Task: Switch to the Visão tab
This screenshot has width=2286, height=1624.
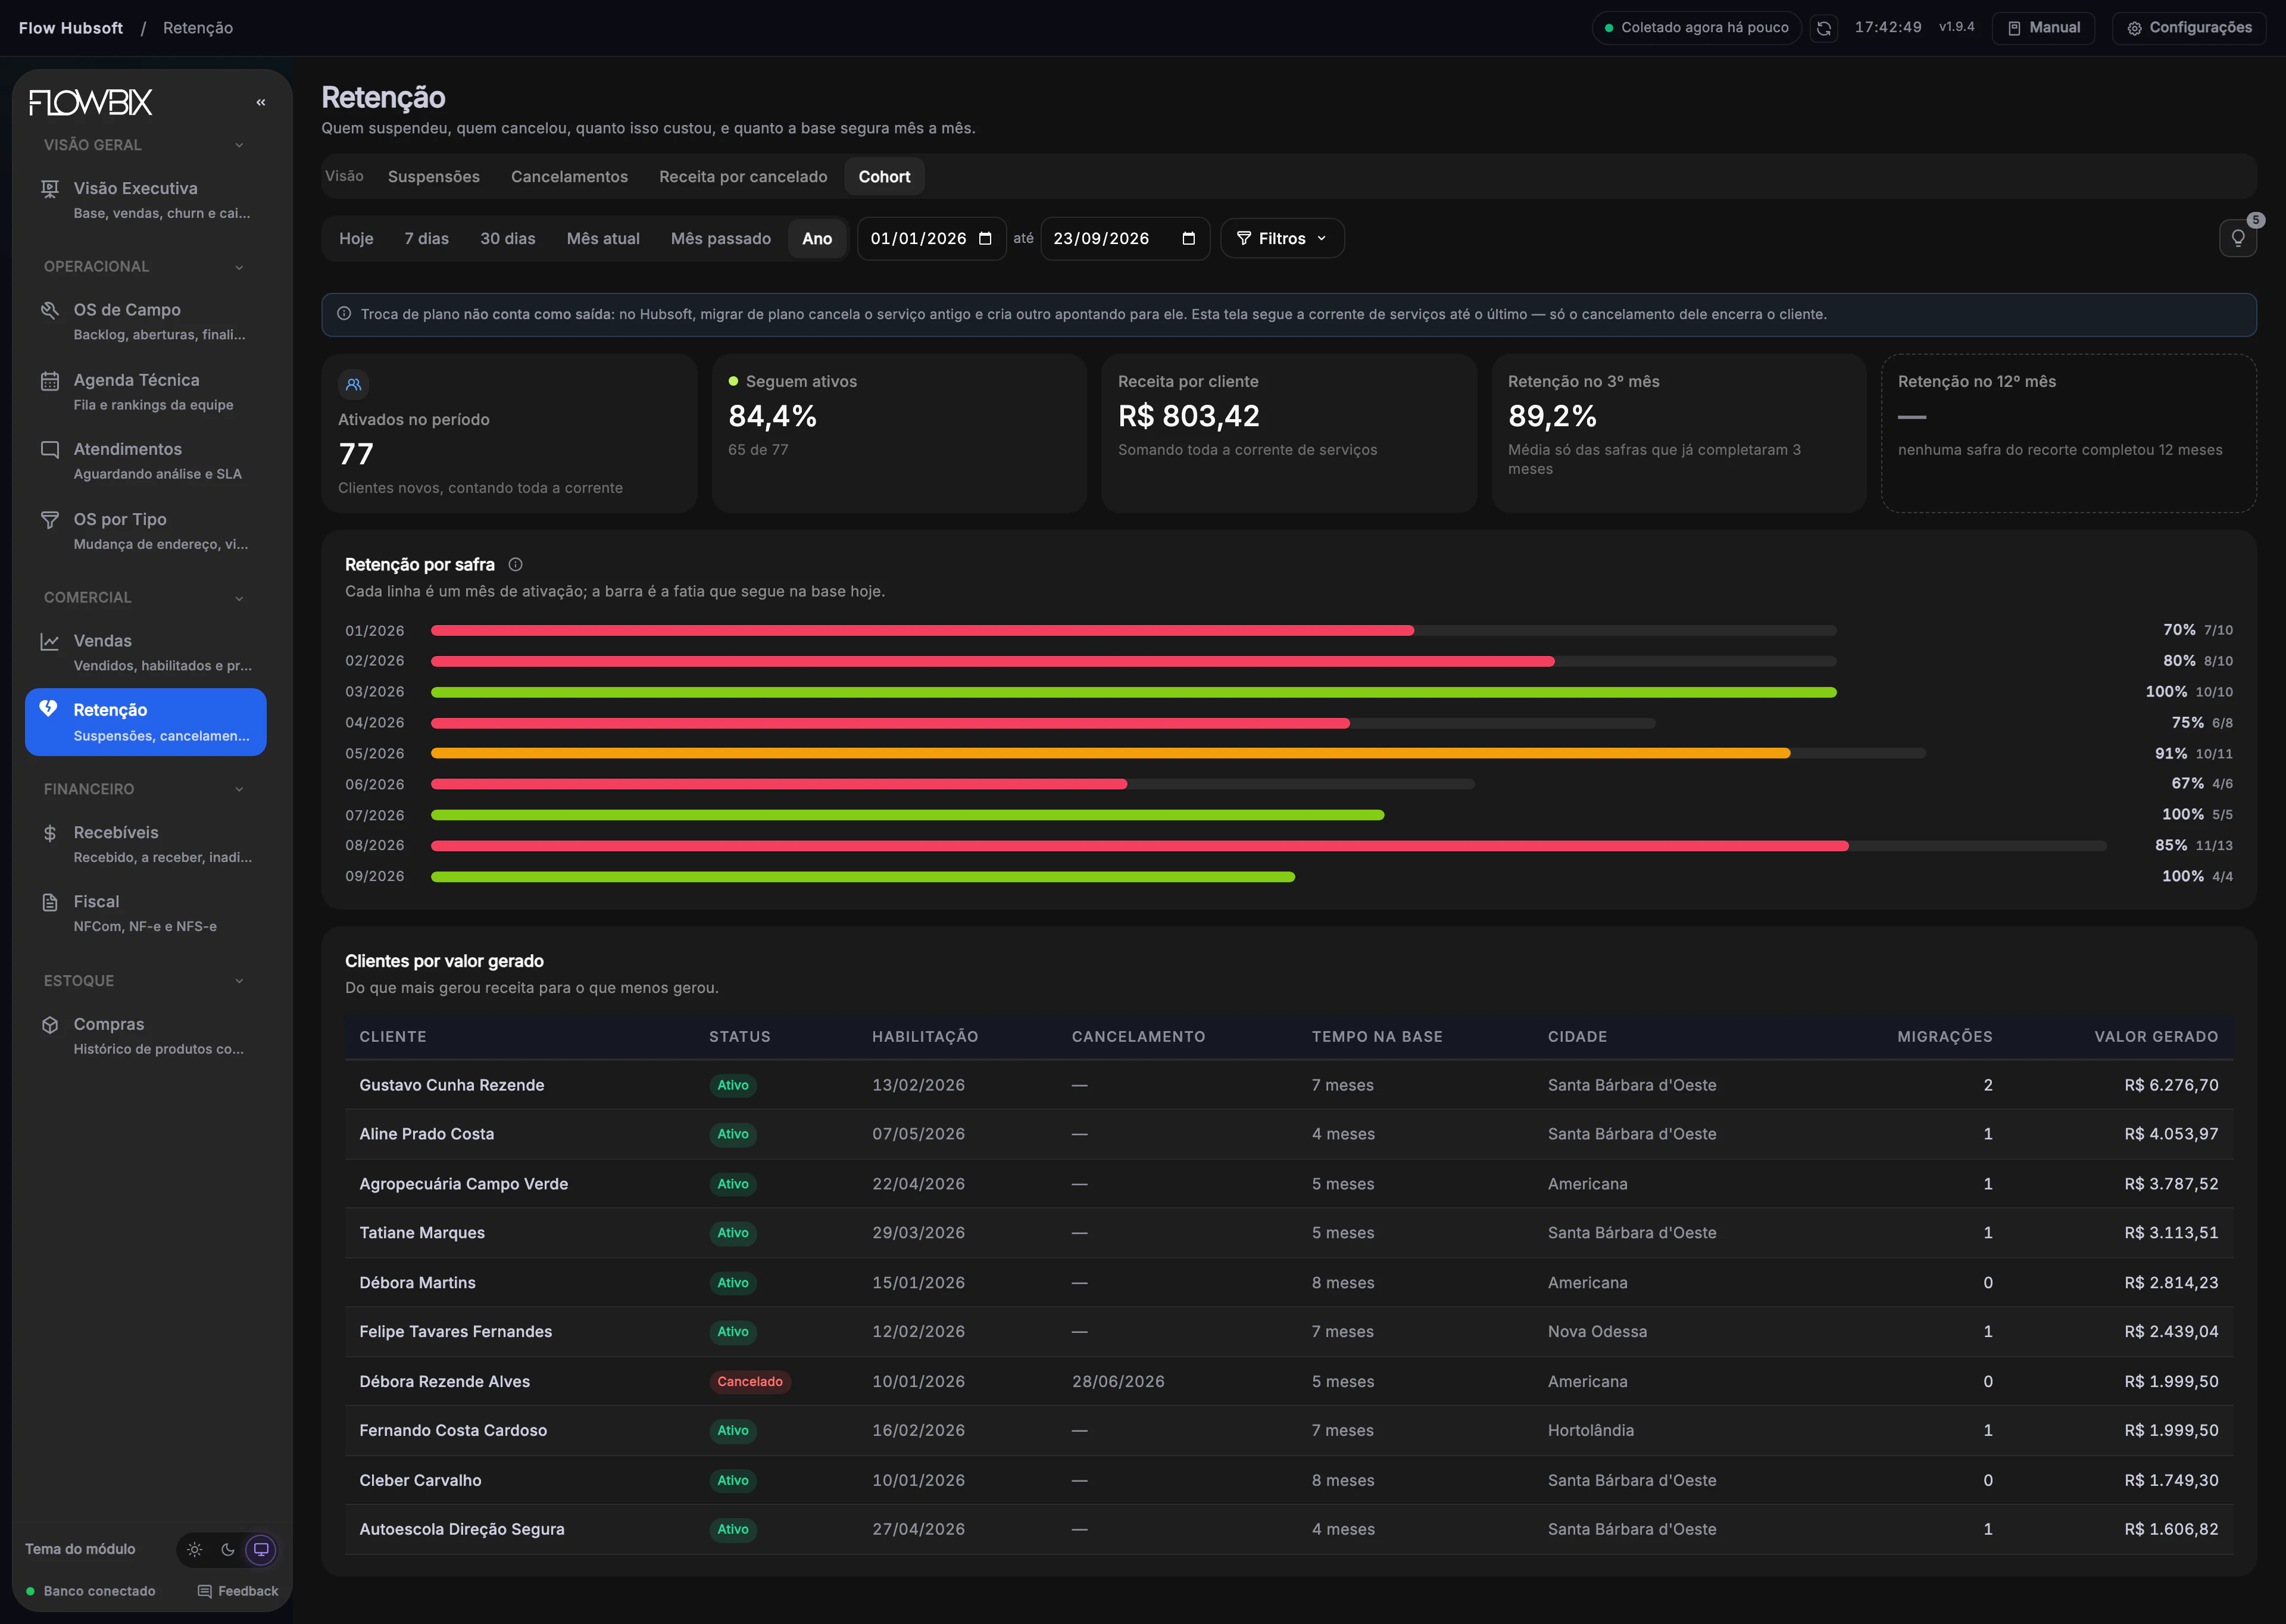Action: coord(344,176)
